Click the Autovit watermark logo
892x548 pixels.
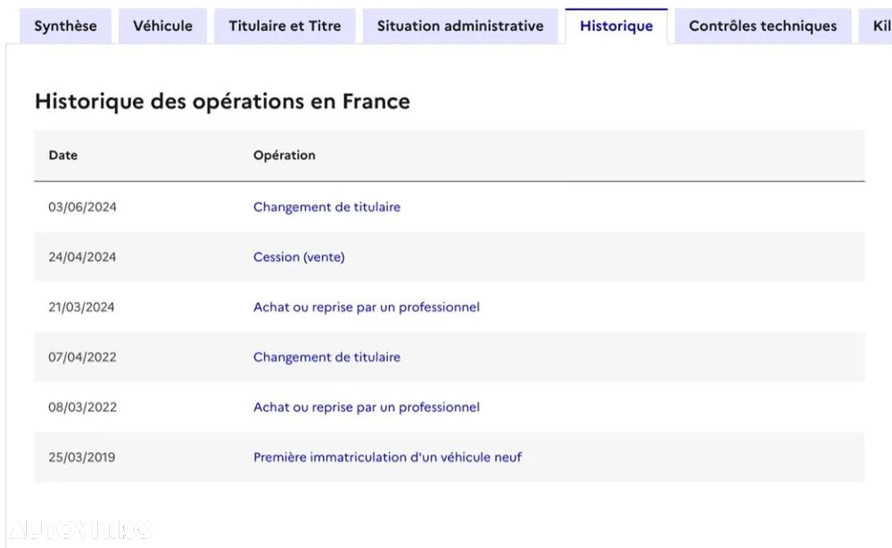pyautogui.click(x=80, y=530)
